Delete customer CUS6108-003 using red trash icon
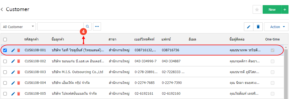The image size is (289, 99). coord(18,72)
